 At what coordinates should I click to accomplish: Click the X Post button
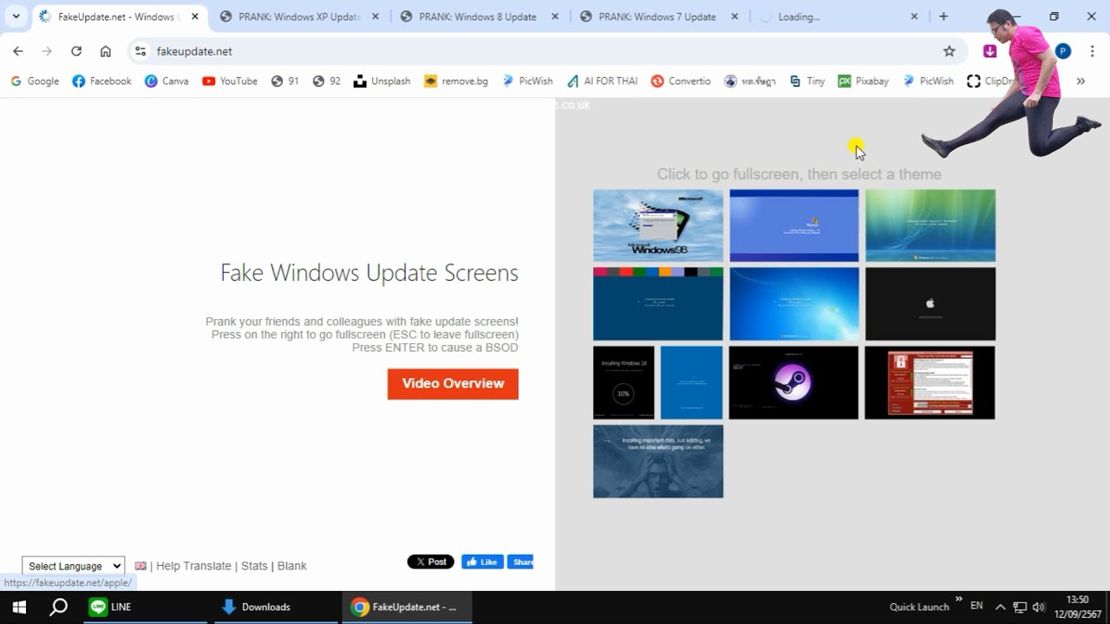coord(431,562)
